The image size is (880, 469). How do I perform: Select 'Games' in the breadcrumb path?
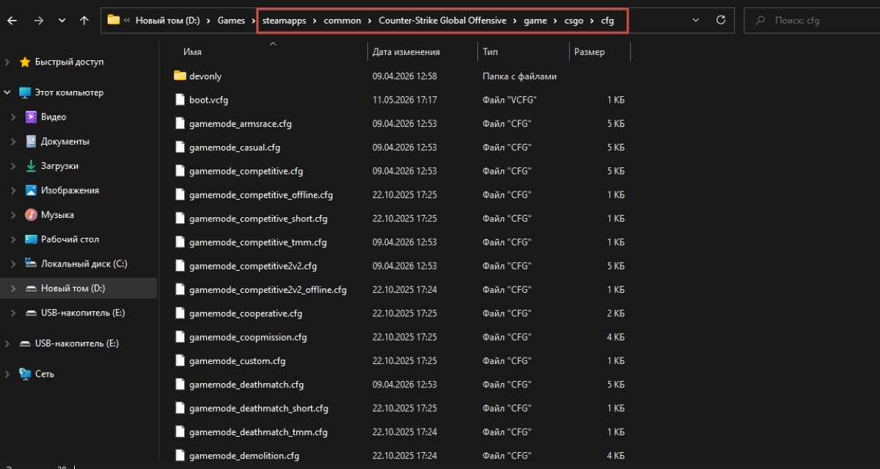[x=231, y=21]
